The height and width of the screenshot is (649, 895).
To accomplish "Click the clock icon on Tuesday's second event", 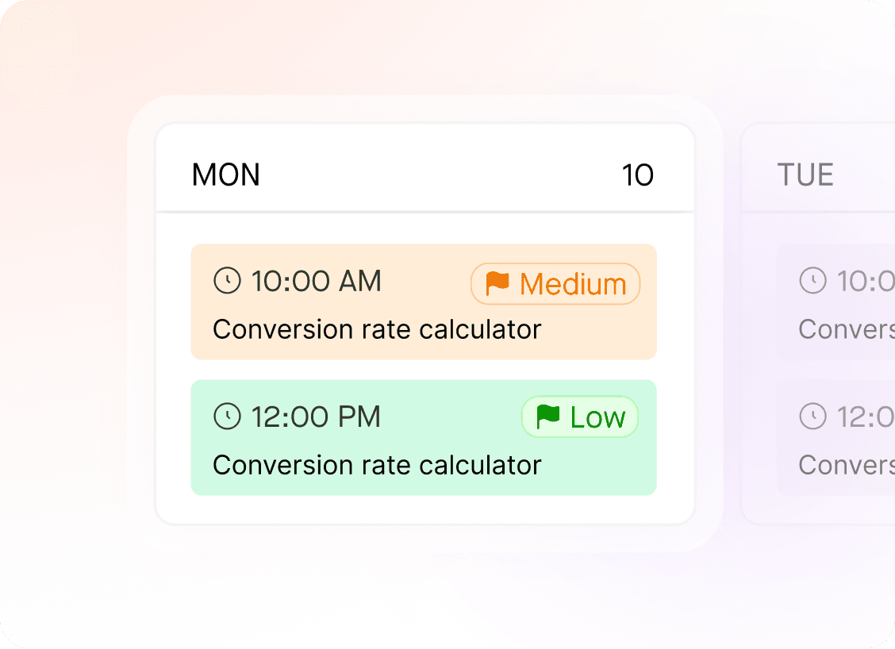I will coord(812,417).
